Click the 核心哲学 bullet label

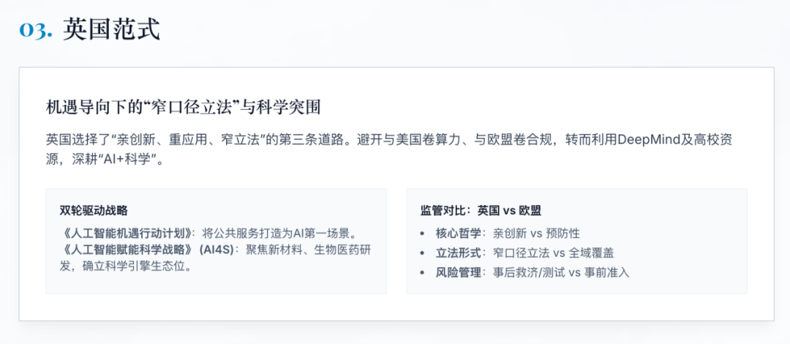point(459,233)
